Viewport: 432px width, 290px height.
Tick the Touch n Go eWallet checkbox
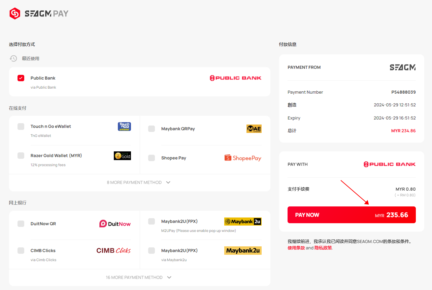pos(21,127)
